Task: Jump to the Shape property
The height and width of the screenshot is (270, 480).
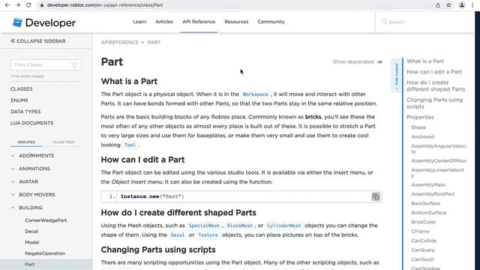Action: click(x=418, y=127)
